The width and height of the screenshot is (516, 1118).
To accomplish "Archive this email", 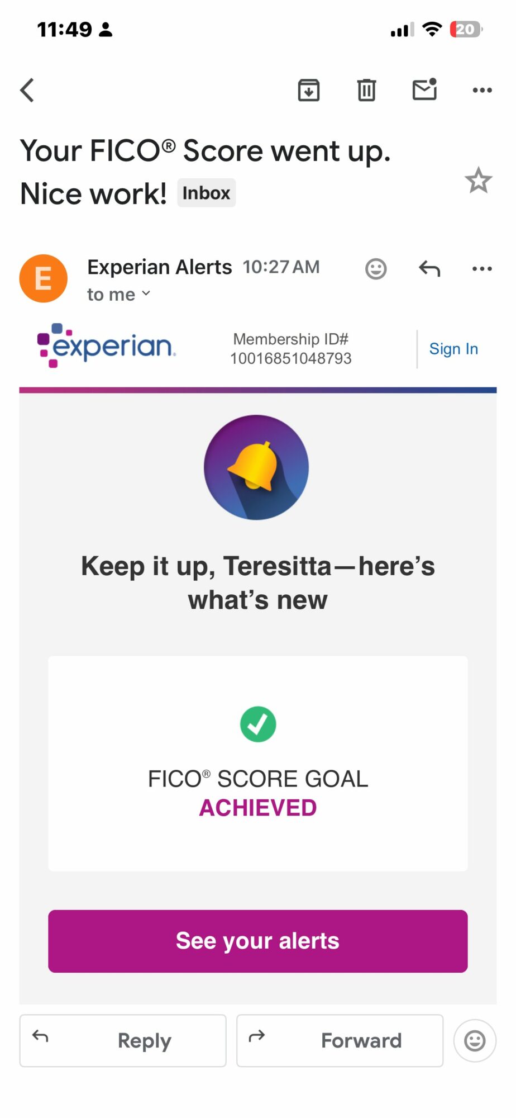I will [x=309, y=90].
